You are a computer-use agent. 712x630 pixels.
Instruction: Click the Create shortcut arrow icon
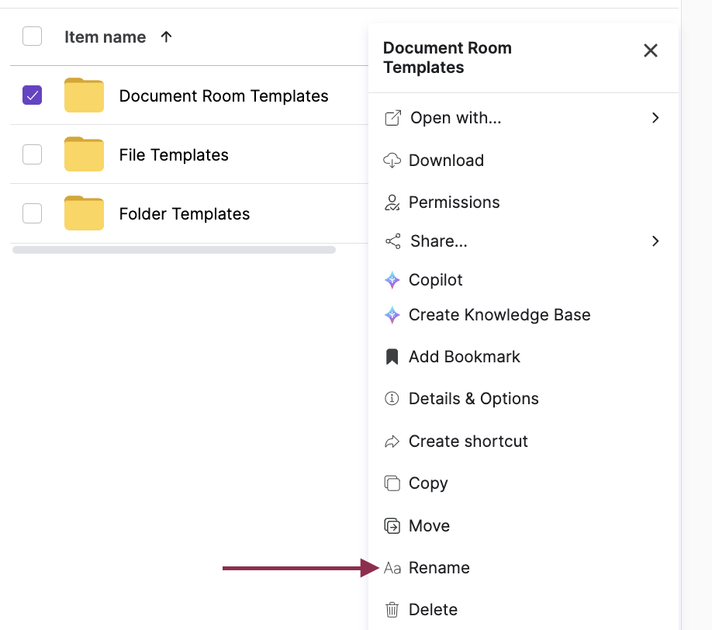click(x=392, y=441)
